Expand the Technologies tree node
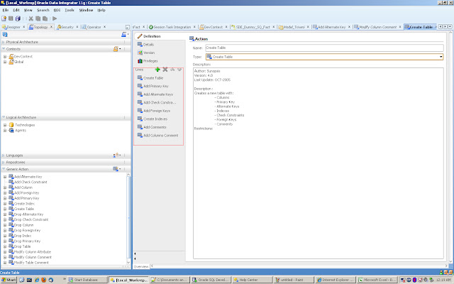The height and width of the screenshot is (284, 454). pos(5,125)
